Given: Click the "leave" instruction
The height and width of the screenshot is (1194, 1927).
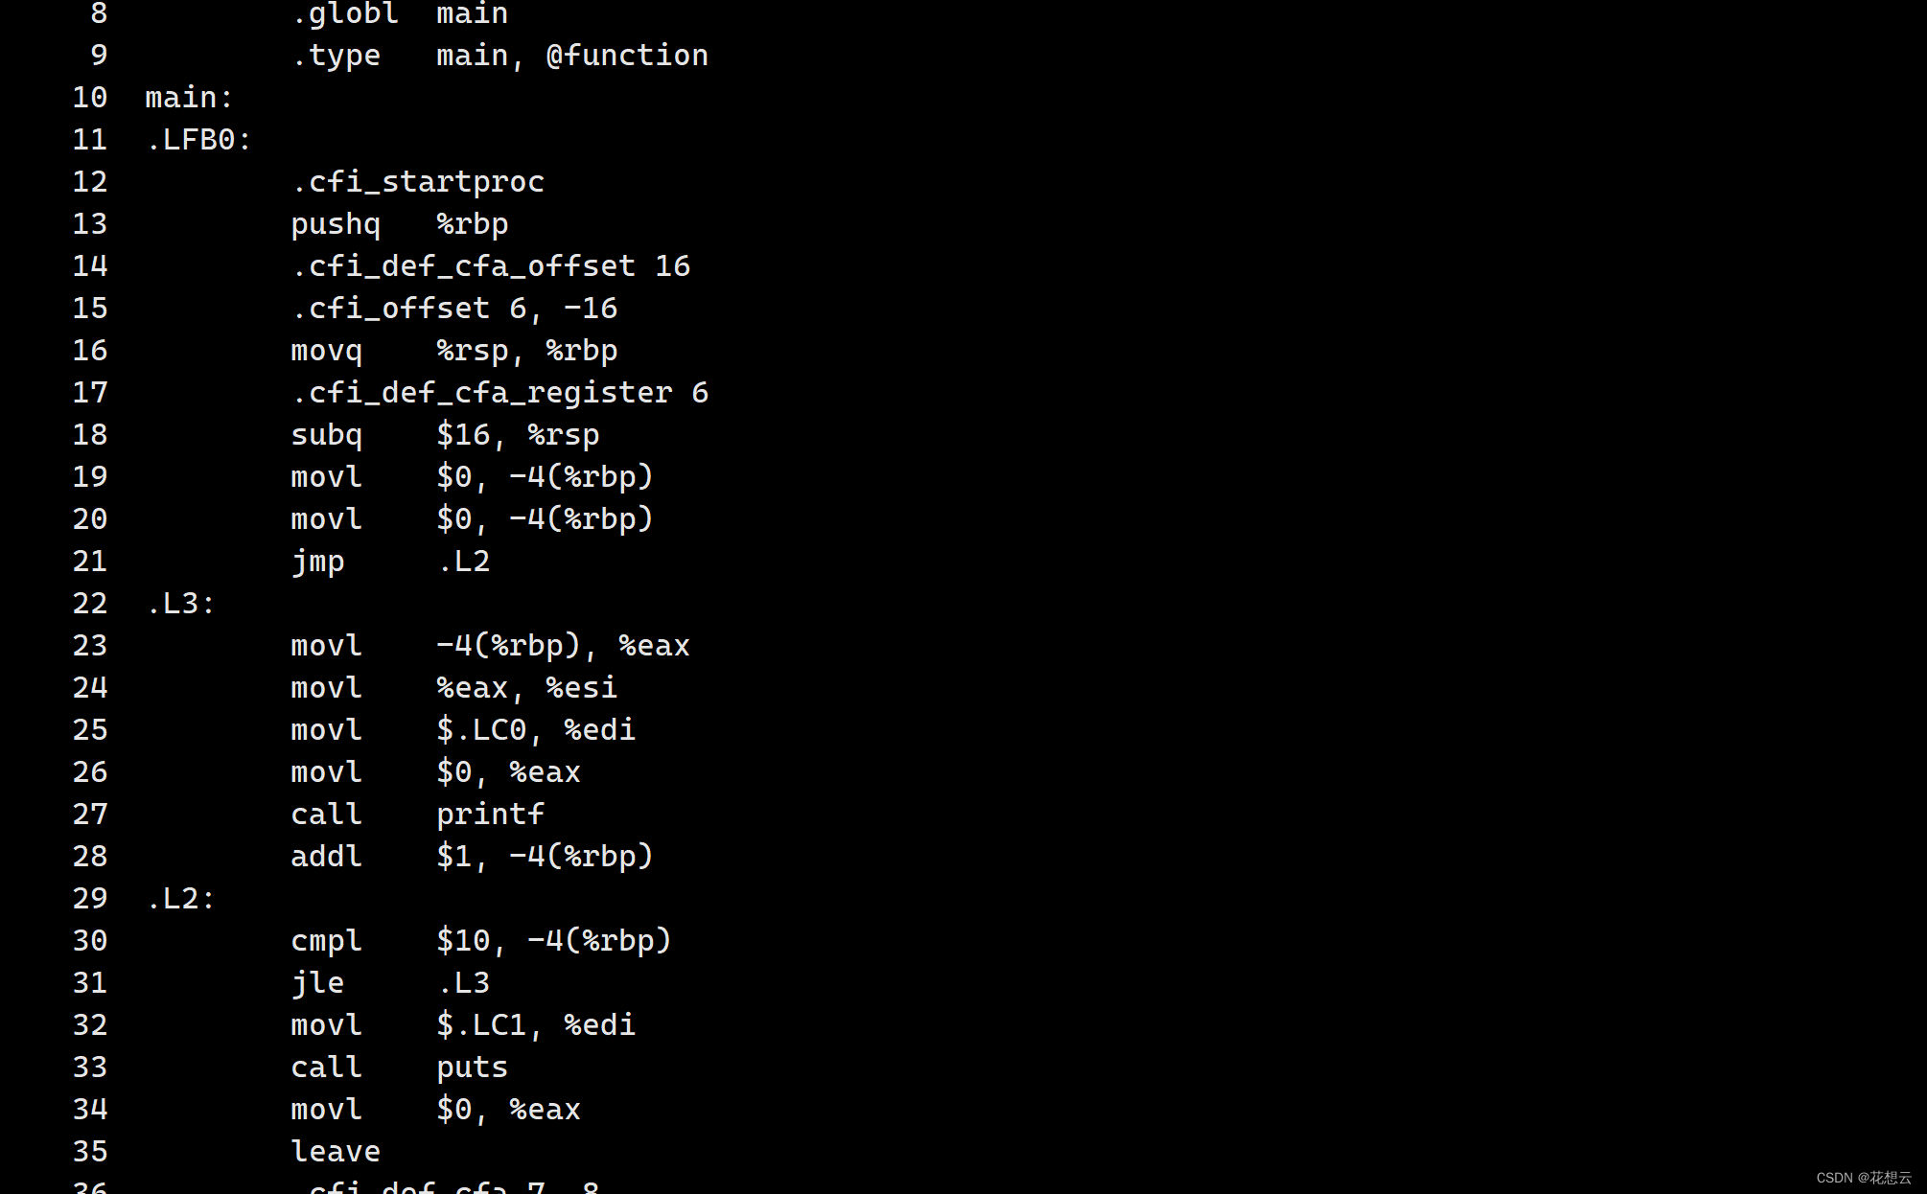Looking at the screenshot, I should tap(336, 1152).
